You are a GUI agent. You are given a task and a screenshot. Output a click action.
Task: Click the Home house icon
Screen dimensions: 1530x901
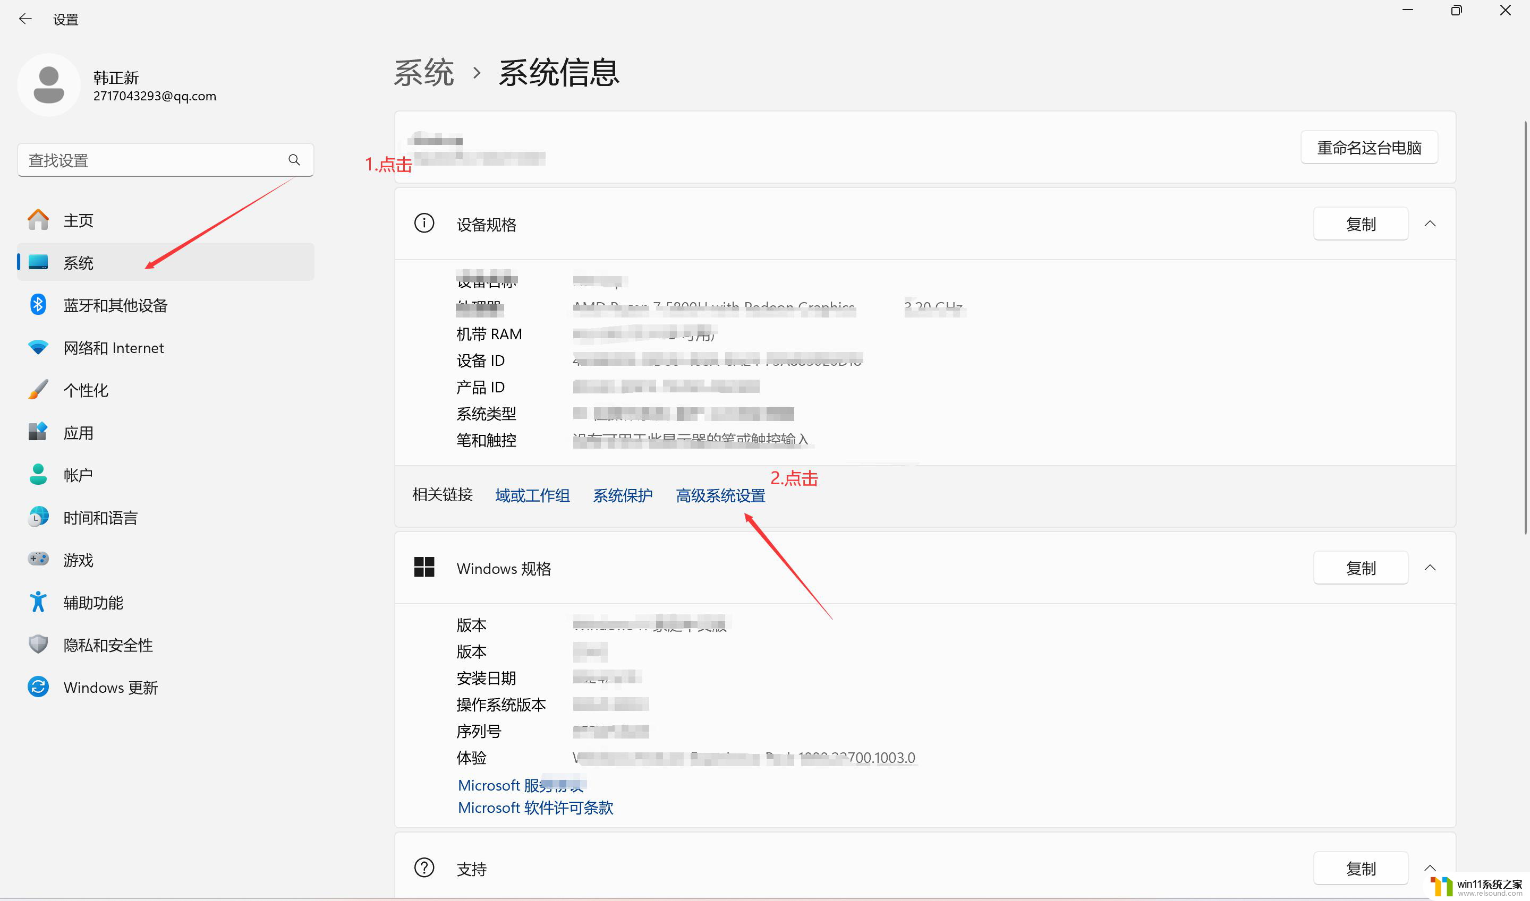coord(38,220)
